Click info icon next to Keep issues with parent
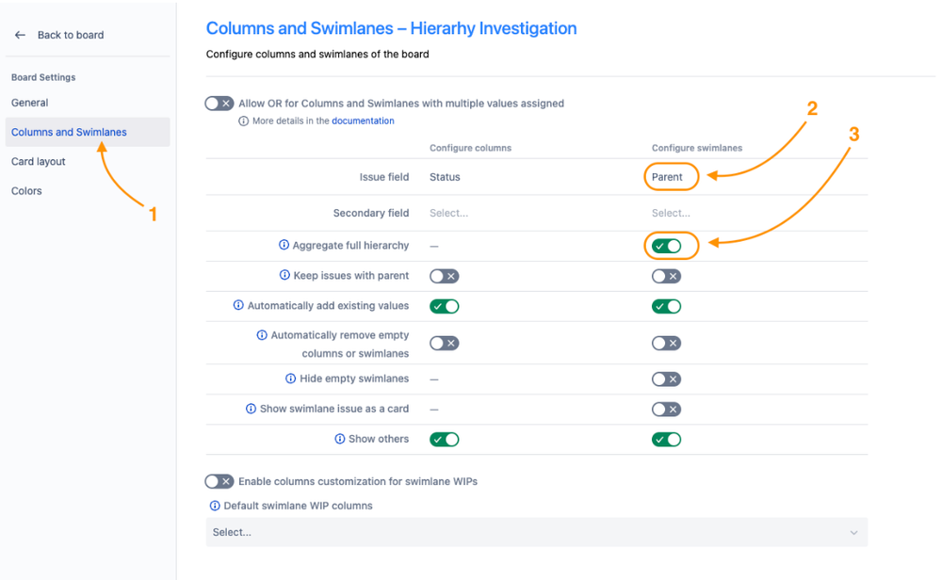This screenshot has height=580, width=941. click(284, 276)
